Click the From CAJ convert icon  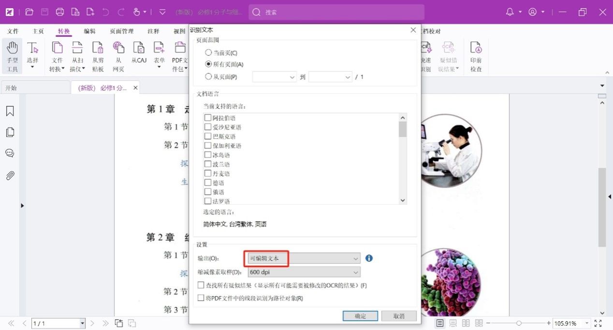(x=139, y=53)
